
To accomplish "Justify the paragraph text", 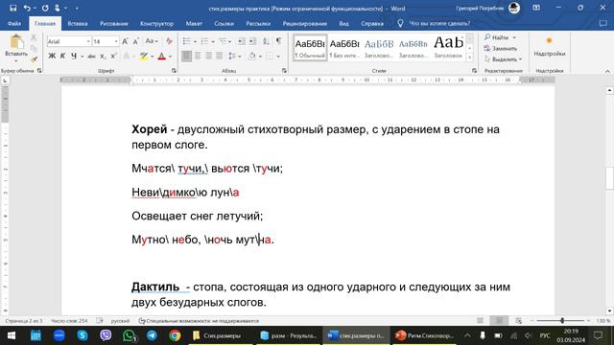I will coord(220,57).
